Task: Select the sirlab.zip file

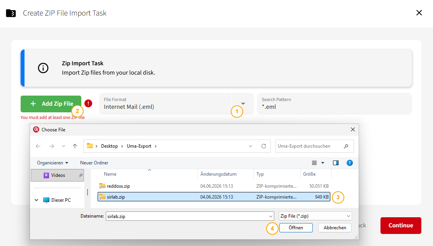Action: click(x=214, y=197)
